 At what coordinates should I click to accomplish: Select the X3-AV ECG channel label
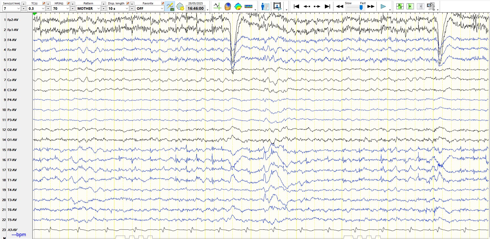click(x=12, y=230)
